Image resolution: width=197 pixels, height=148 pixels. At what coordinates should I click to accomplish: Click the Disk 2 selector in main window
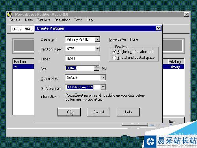22,29
